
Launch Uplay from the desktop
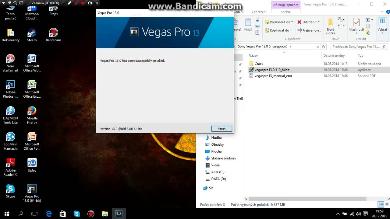tap(32, 165)
